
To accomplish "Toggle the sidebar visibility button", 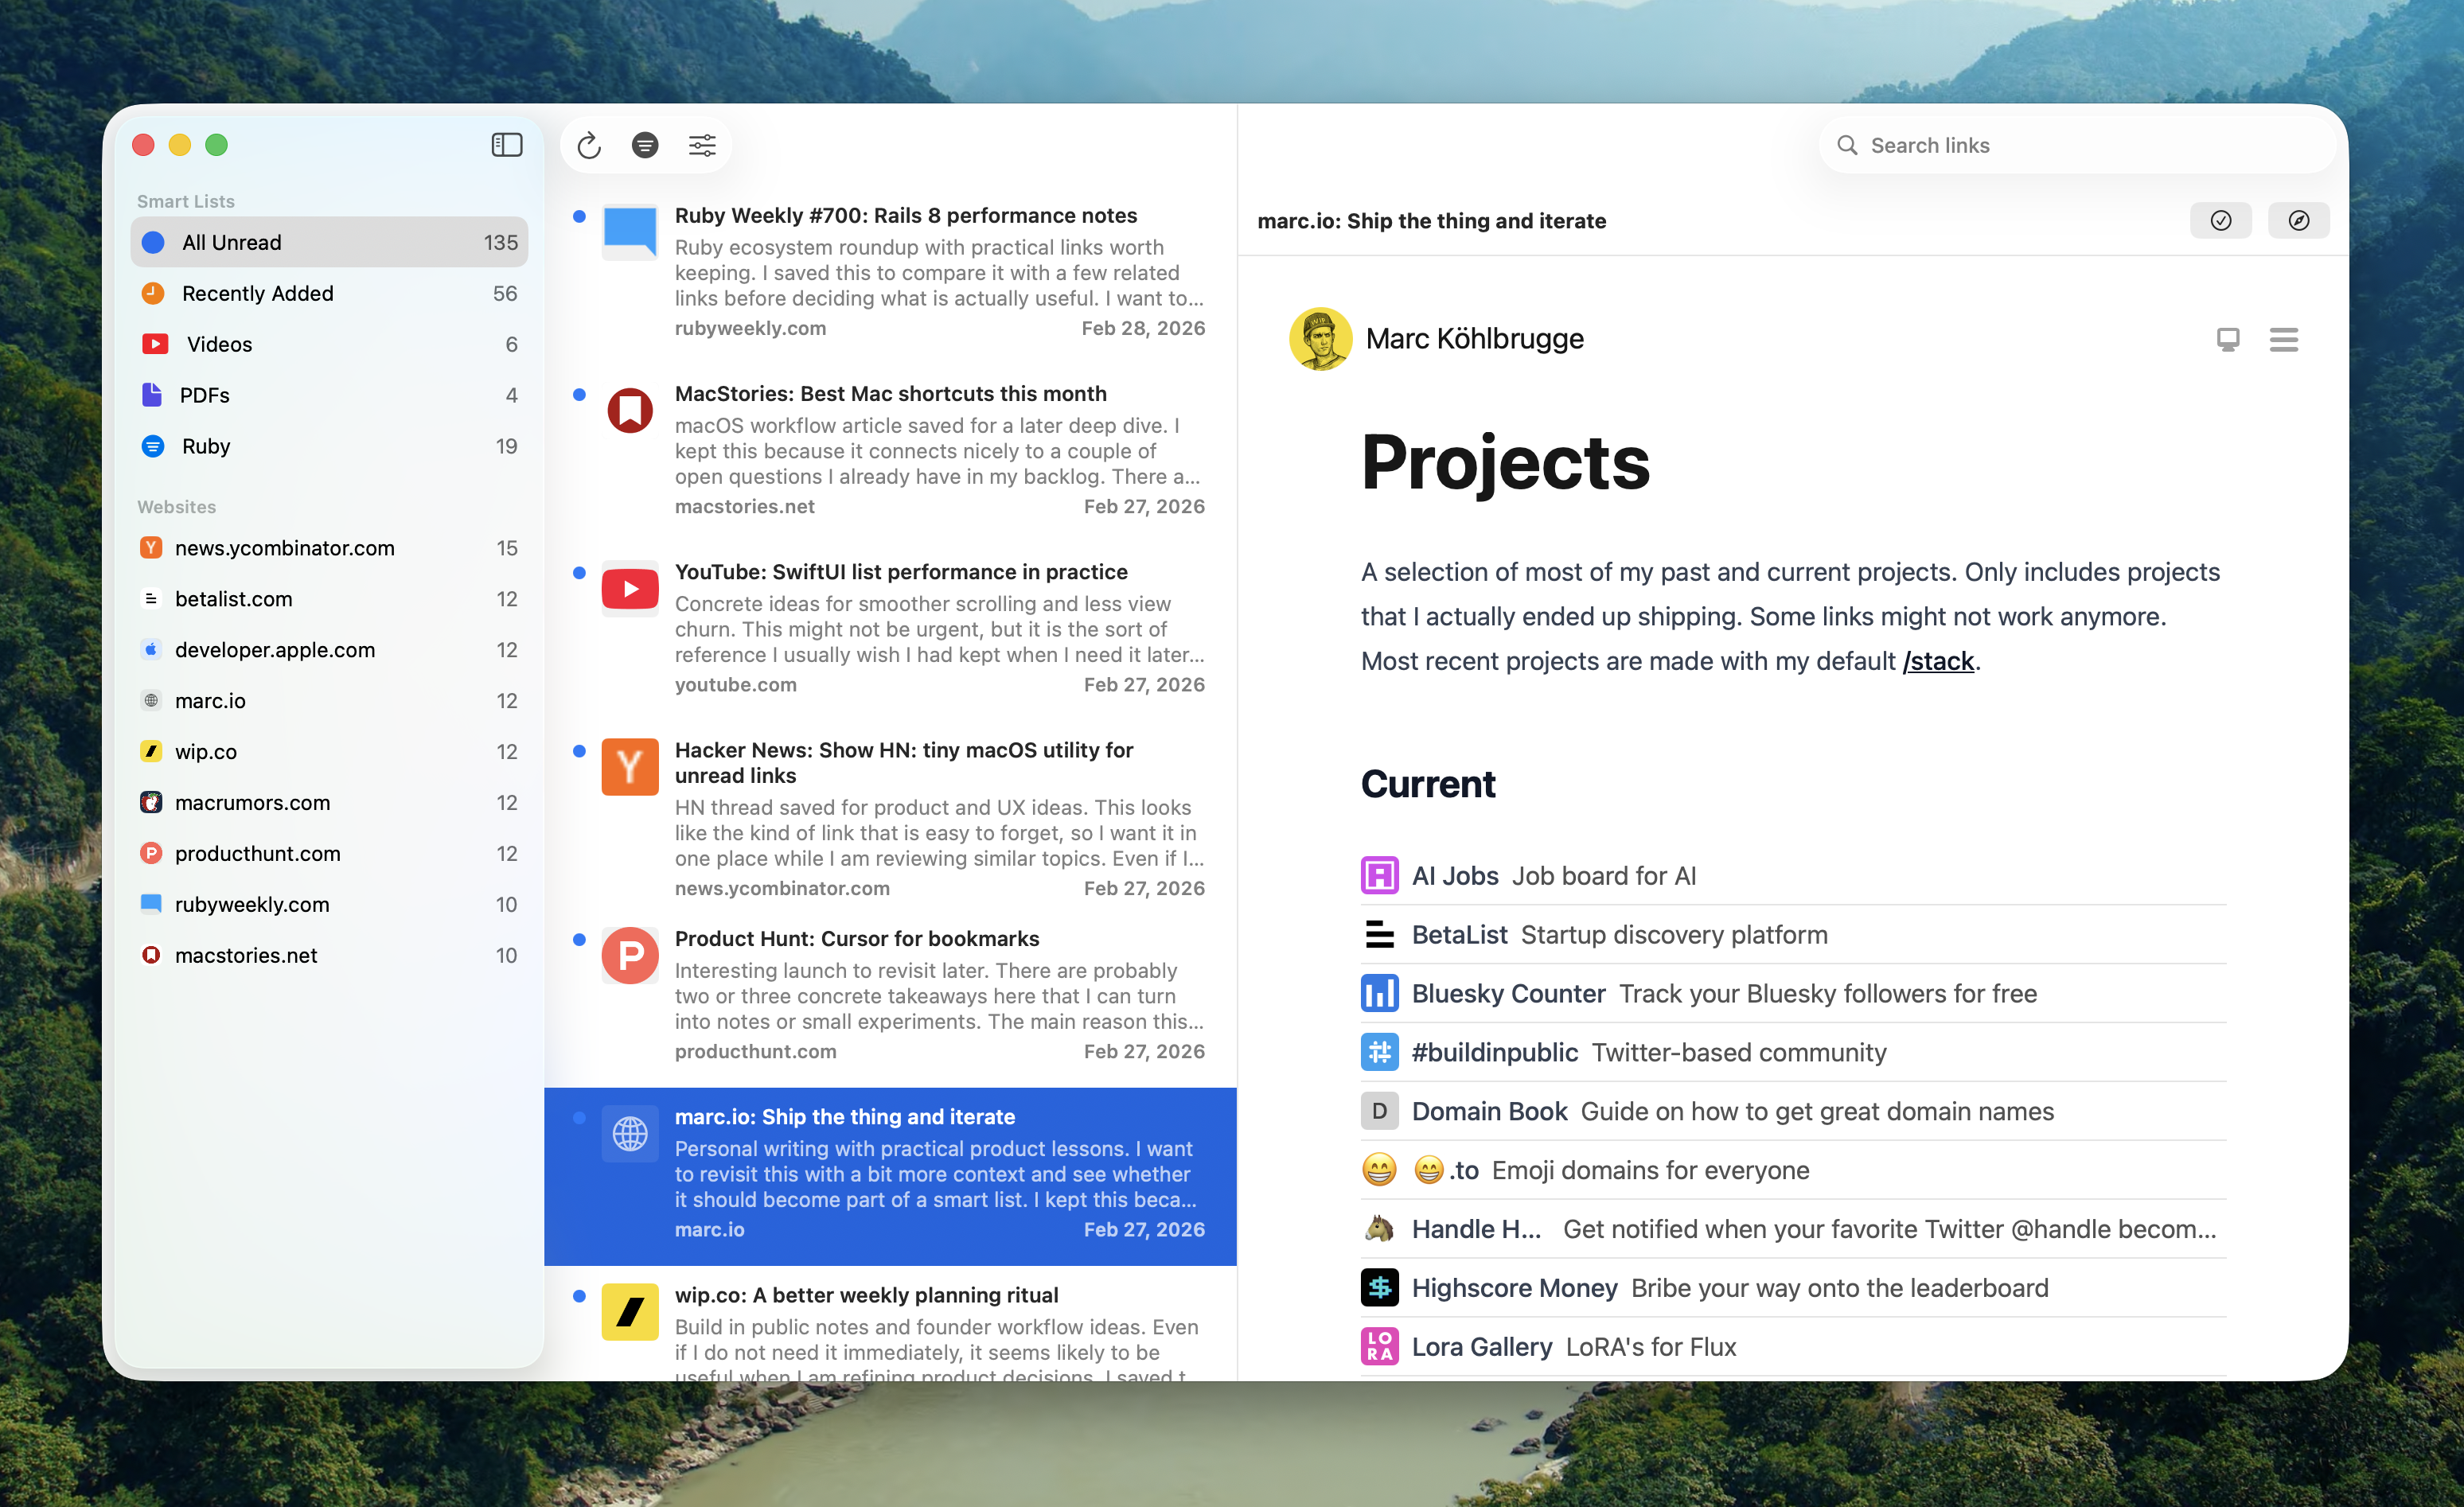I will coord(507,145).
